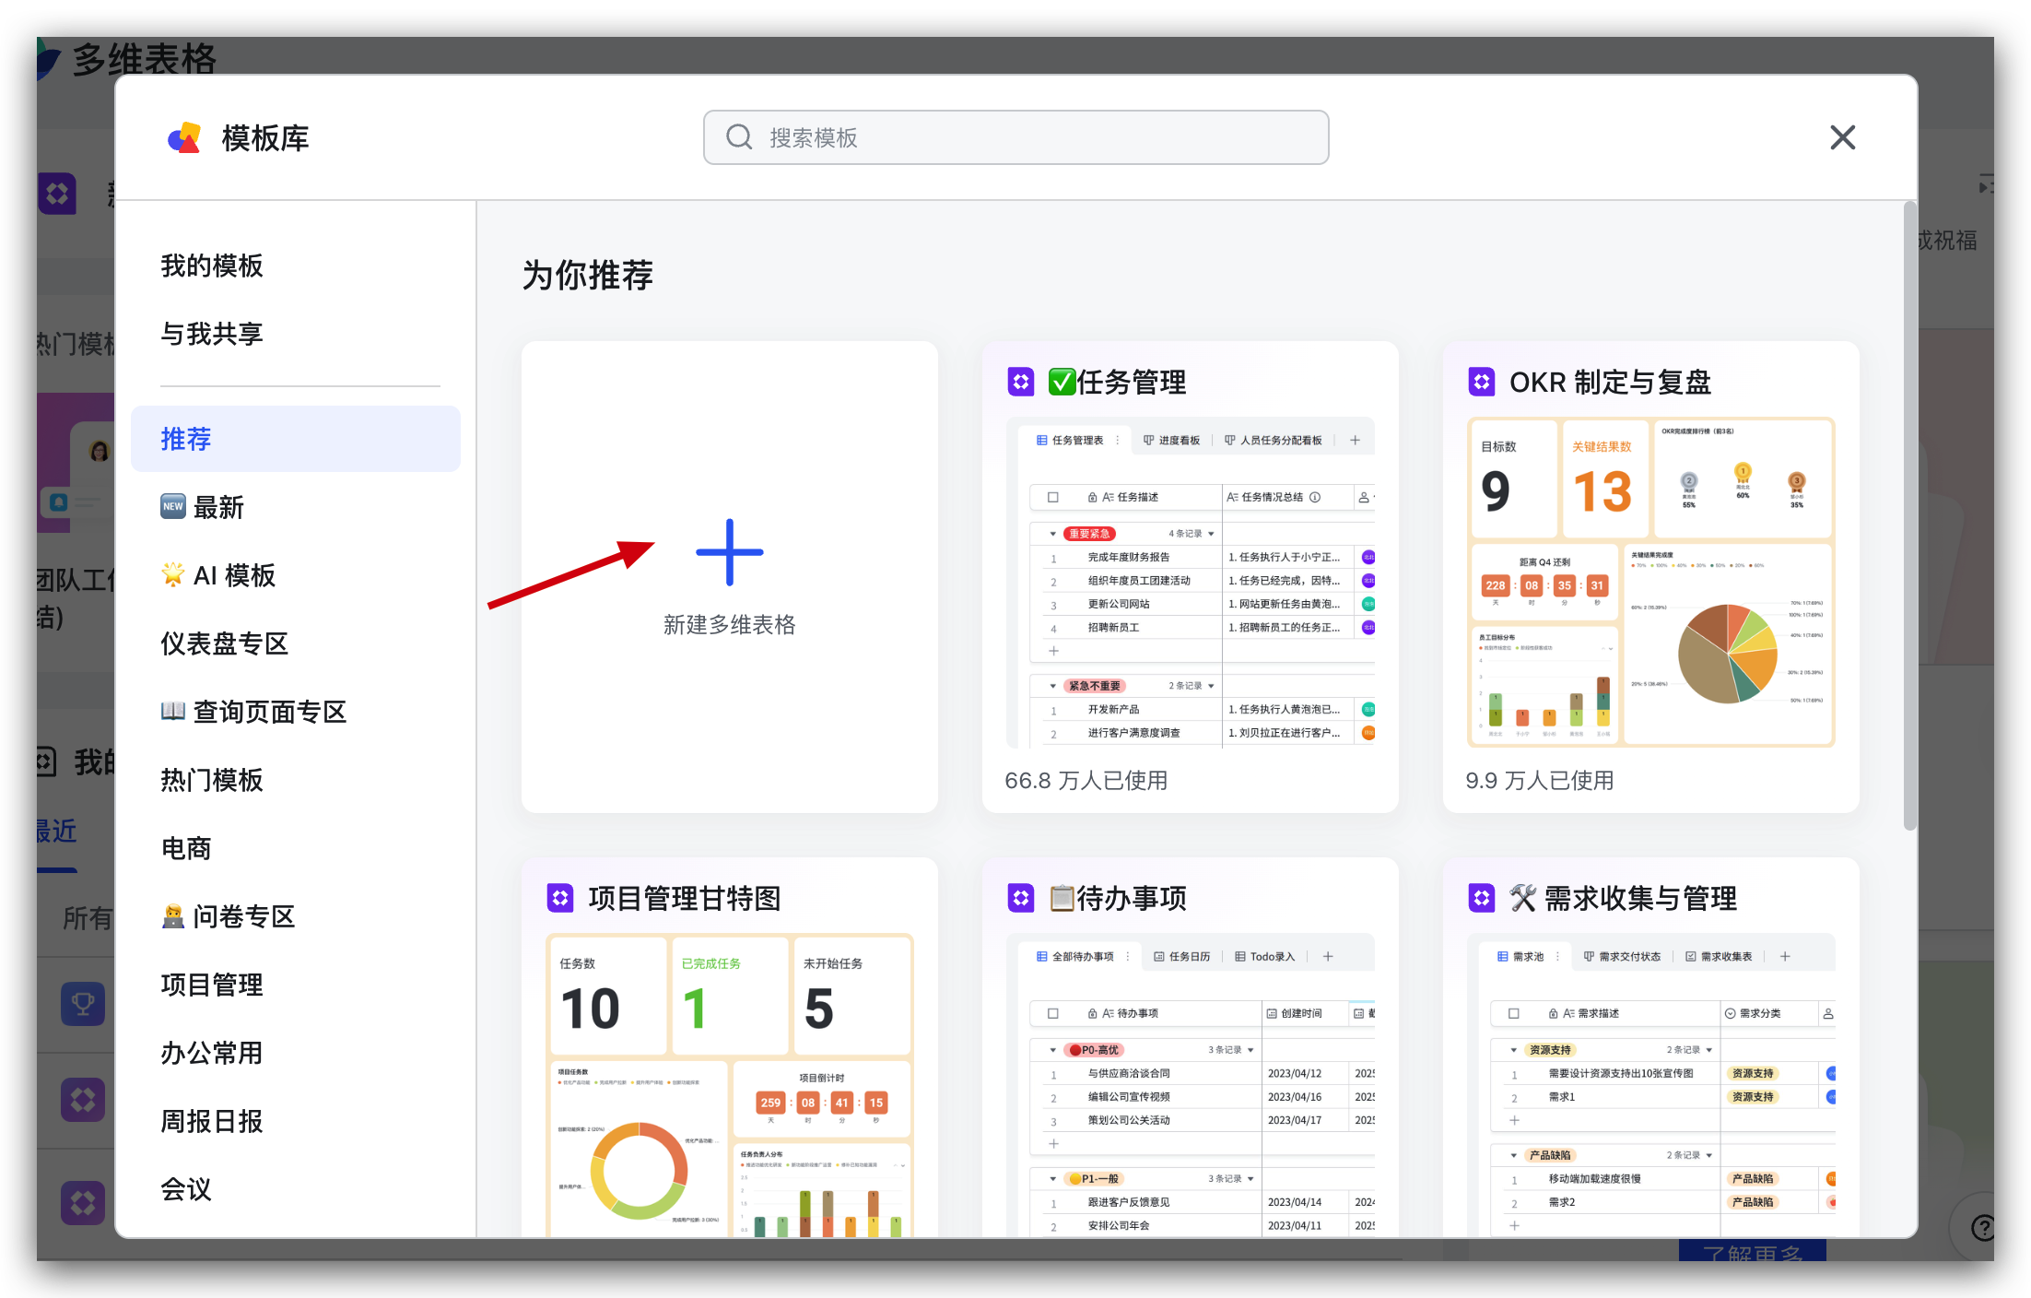The image size is (2031, 1298).
Task: Click the magnifier icon in search box
Action: point(739,137)
